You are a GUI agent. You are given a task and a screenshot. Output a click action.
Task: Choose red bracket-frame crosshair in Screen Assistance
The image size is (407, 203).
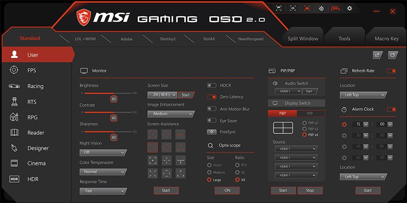tap(153, 134)
